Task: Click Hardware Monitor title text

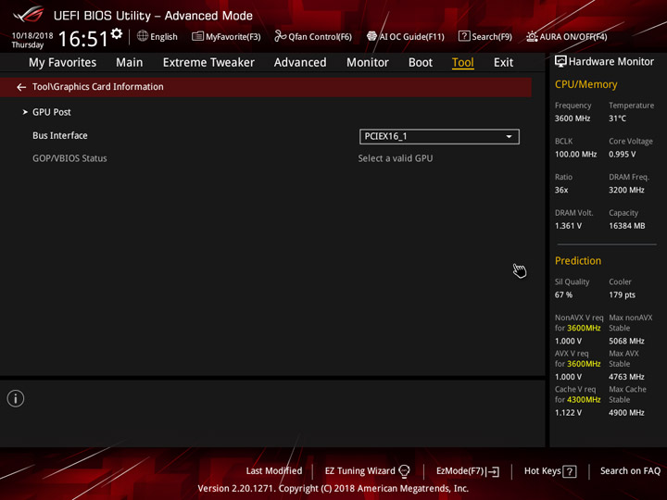Action: [x=610, y=62]
